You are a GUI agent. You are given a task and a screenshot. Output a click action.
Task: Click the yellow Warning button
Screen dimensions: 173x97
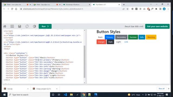[151, 37]
